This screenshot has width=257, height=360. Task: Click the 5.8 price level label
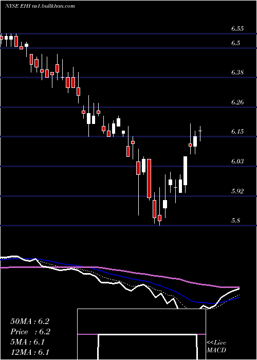pos(235,221)
